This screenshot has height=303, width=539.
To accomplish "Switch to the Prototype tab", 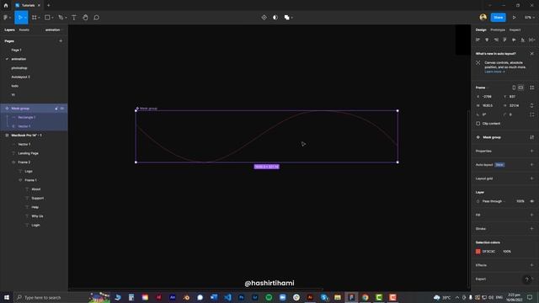I will (498, 30).
